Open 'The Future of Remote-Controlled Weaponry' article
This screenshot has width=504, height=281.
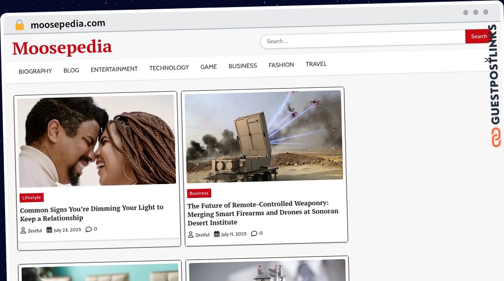pos(263,213)
